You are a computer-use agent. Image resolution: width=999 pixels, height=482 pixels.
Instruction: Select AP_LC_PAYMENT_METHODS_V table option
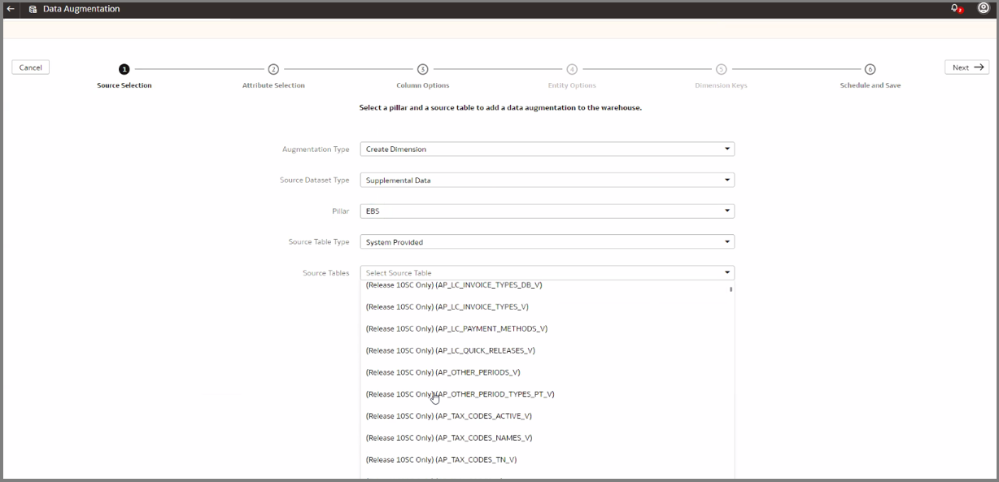(x=547, y=329)
